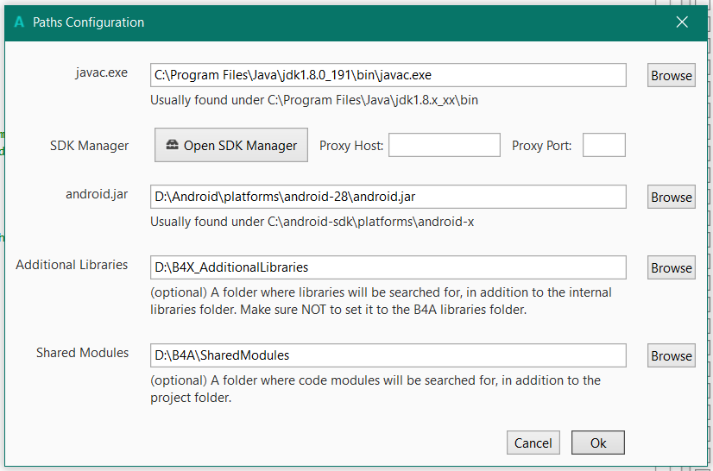Image resolution: width=713 pixels, height=471 pixels.
Task: Click the B4A app icon in title bar
Action: tap(19, 22)
